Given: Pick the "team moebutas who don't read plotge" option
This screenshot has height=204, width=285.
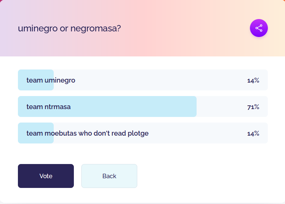Looking at the screenshot, I should (x=142, y=133).
